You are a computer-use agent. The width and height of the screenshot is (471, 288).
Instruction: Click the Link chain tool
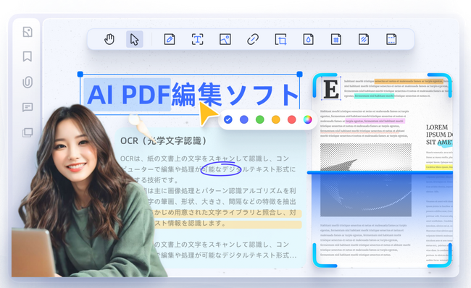pos(253,39)
